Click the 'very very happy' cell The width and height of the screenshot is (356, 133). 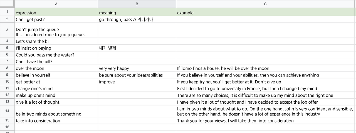pos(137,68)
